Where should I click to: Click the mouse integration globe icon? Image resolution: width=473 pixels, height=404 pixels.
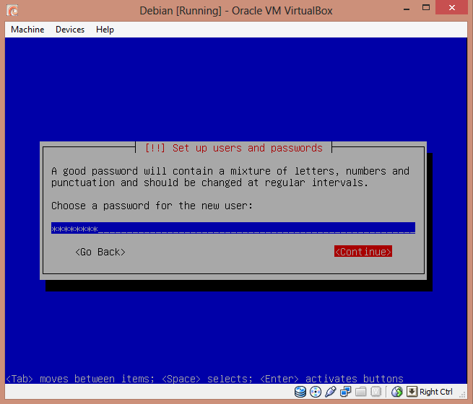coord(397,392)
